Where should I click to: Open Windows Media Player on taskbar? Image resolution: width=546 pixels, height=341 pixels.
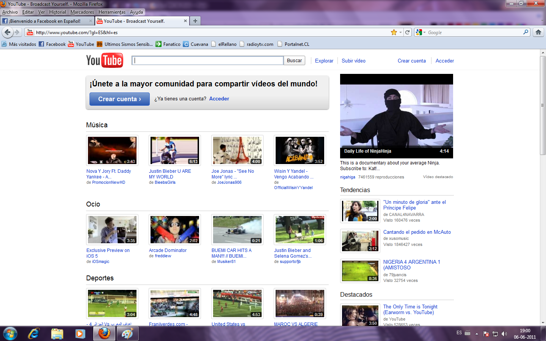pyautogui.click(x=80, y=333)
